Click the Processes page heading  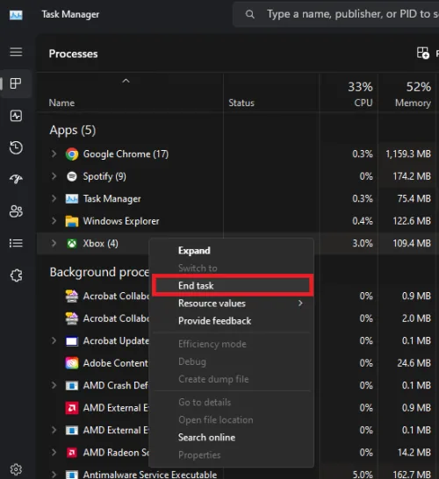[73, 54]
